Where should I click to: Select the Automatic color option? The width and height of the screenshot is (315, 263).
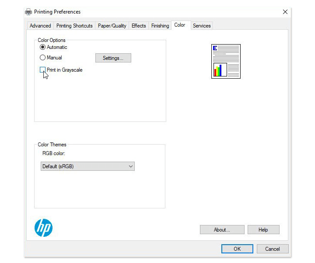pyautogui.click(x=43, y=47)
